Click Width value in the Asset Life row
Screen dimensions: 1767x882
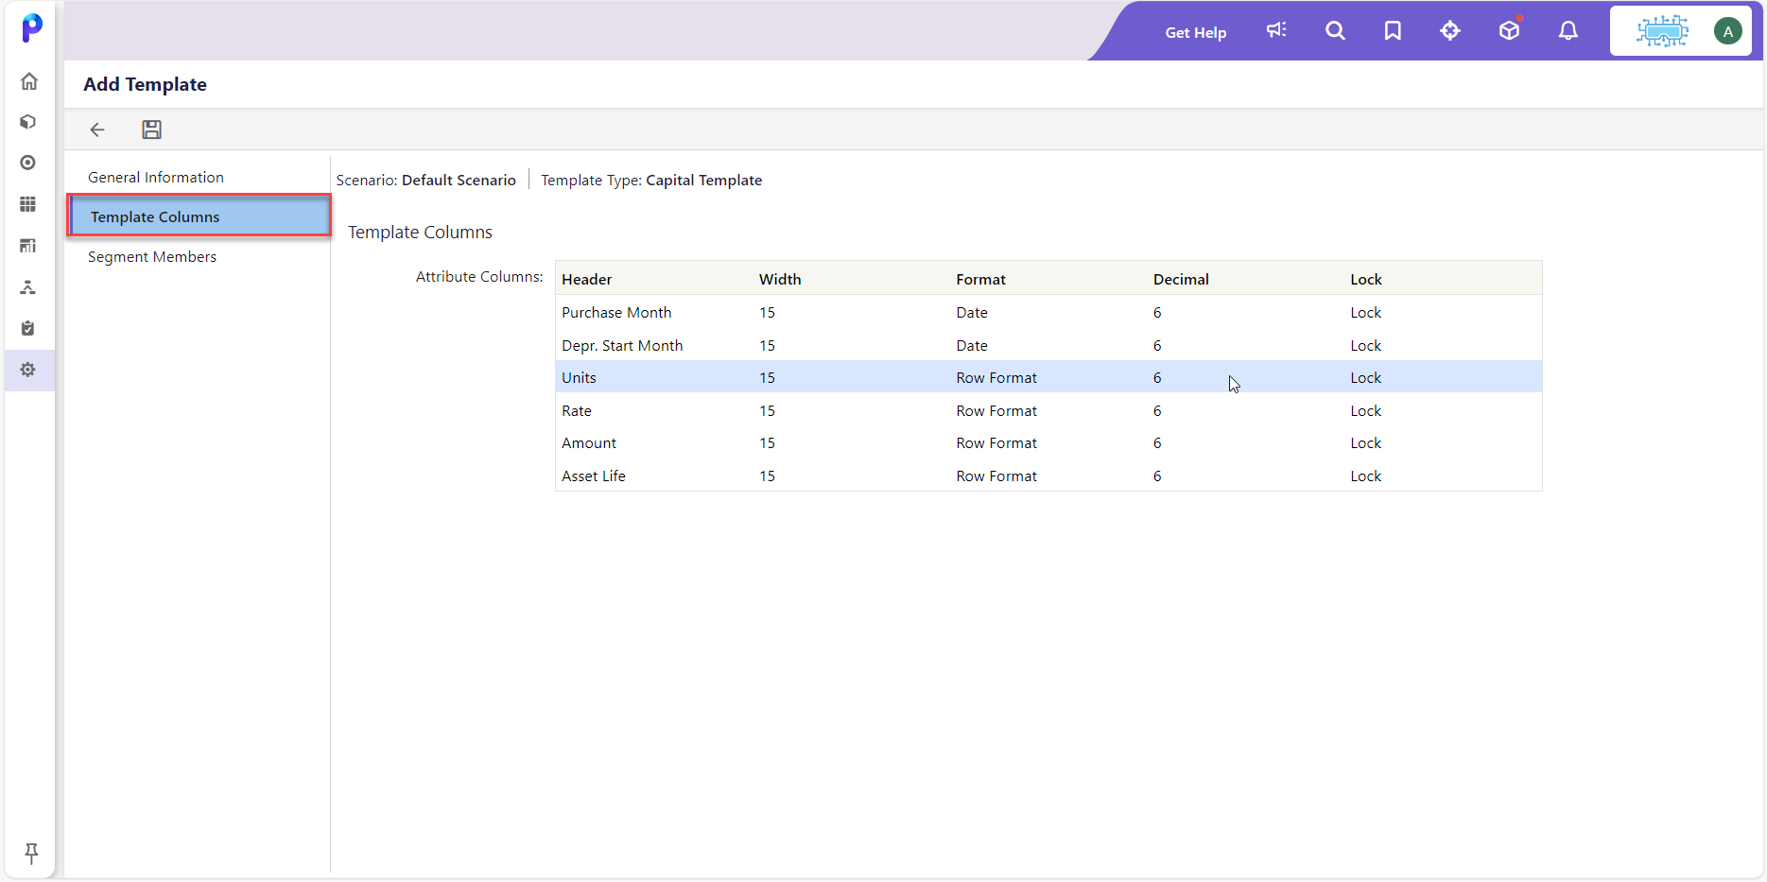[x=767, y=476]
